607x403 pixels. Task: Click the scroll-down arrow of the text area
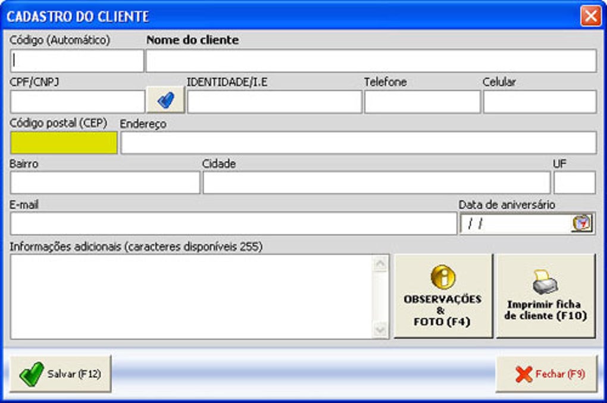click(x=378, y=330)
